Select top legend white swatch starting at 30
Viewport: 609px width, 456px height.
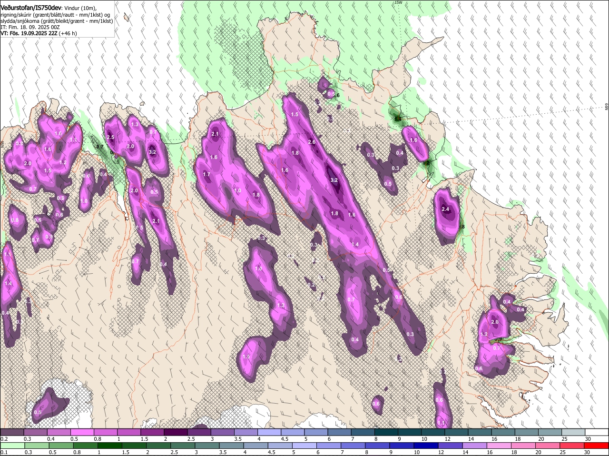pyautogui.click(x=597, y=432)
